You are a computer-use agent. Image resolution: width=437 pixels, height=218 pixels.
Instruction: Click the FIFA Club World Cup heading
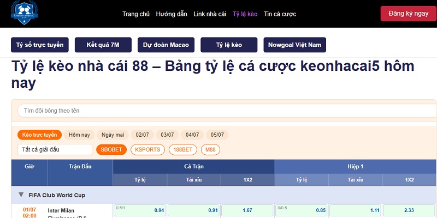click(x=57, y=195)
